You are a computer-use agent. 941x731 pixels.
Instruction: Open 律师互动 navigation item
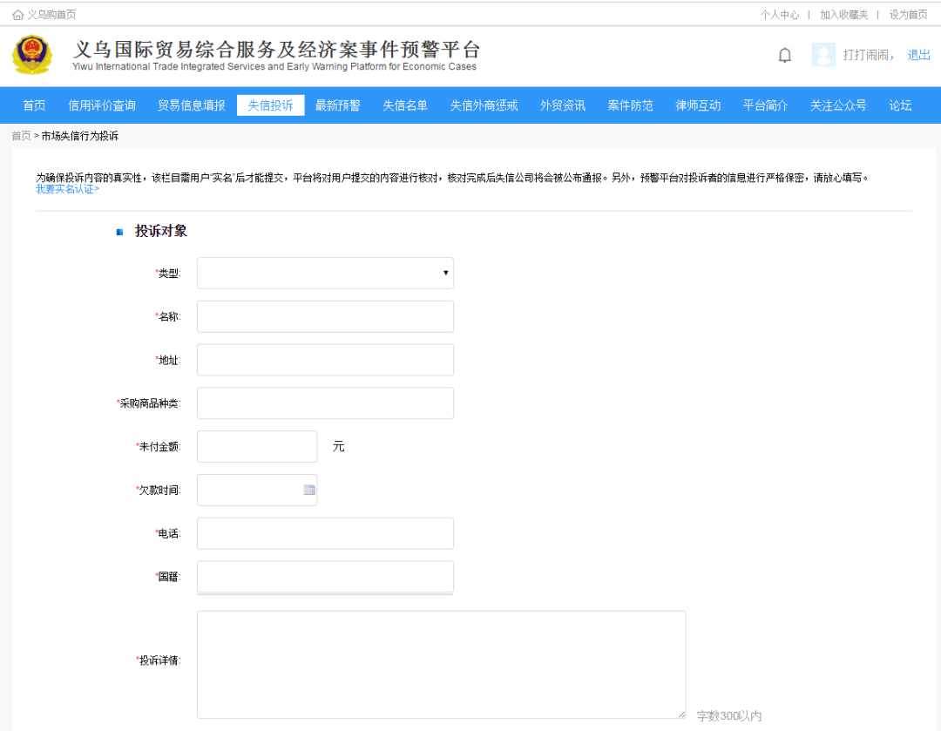click(x=698, y=105)
